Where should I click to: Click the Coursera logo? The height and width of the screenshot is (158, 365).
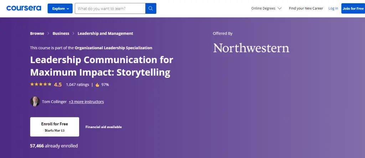[24, 9]
